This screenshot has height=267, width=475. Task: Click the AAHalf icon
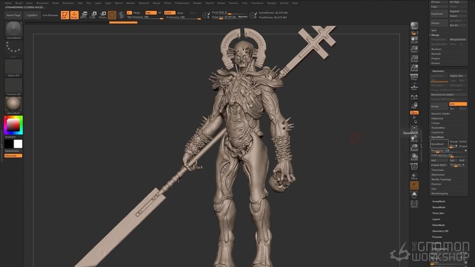pos(414,68)
